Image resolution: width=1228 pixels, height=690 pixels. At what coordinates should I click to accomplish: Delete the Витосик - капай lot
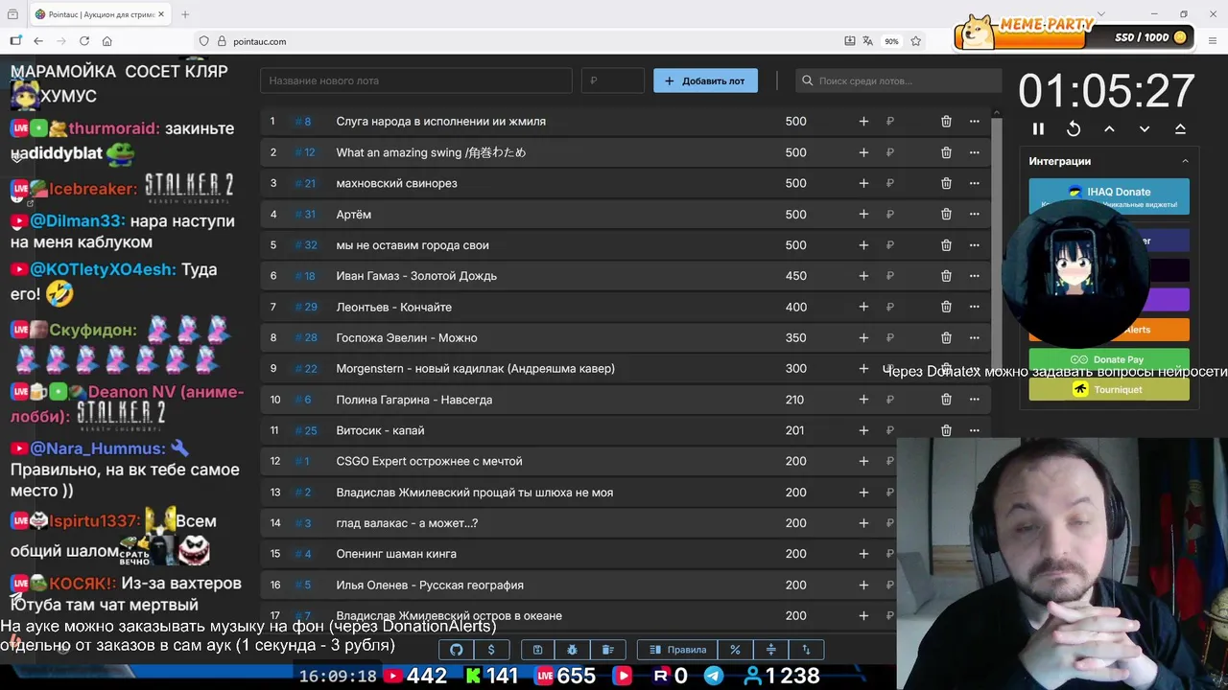coord(946,430)
